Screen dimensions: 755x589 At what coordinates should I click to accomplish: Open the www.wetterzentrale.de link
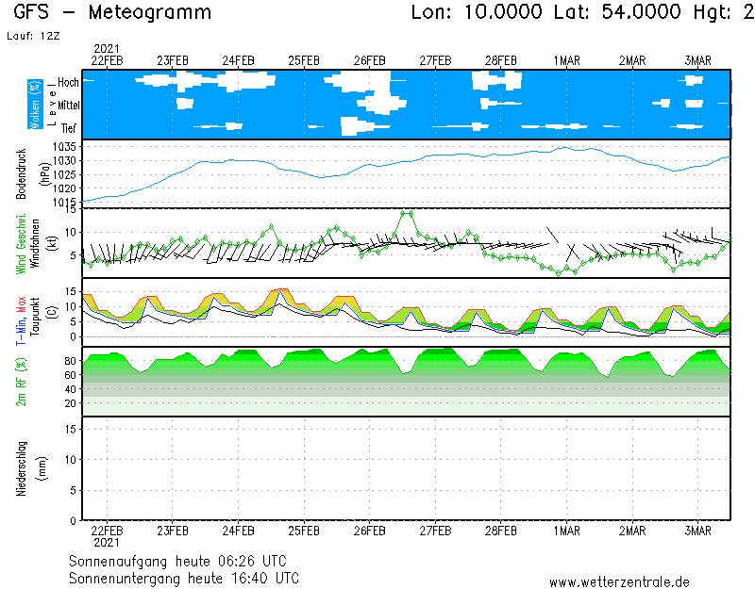pyautogui.click(x=619, y=581)
